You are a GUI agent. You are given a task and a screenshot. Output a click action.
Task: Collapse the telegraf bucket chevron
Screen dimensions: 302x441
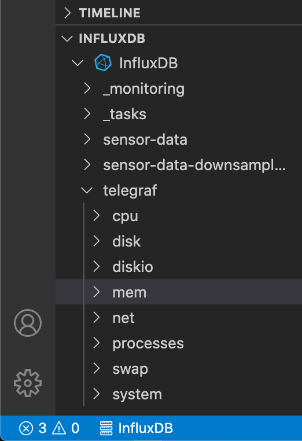[x=87, y=190]
